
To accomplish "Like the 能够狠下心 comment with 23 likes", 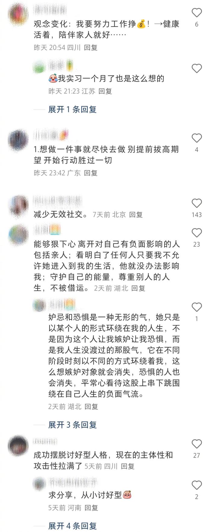I will (x=197, y=233).
